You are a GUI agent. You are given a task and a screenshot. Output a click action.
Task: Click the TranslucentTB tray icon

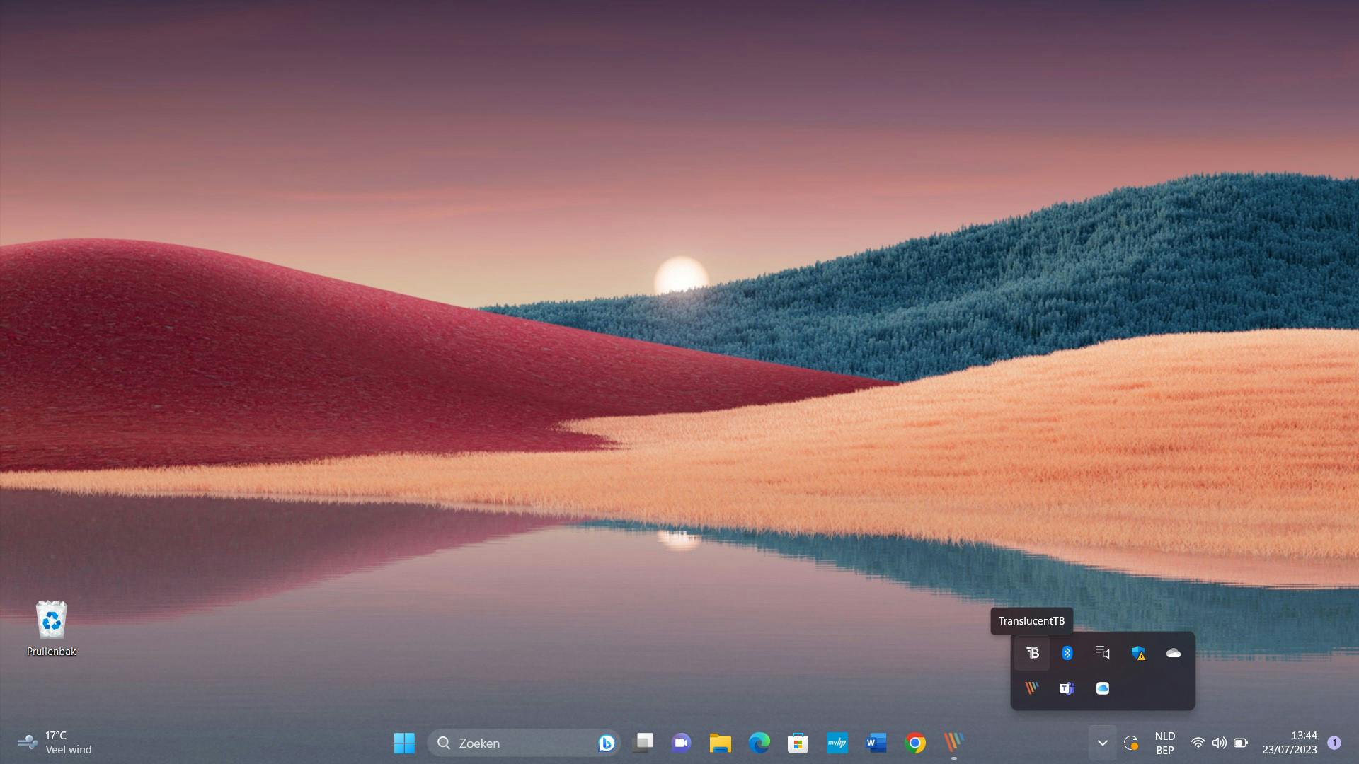[x=1032, y=653]
